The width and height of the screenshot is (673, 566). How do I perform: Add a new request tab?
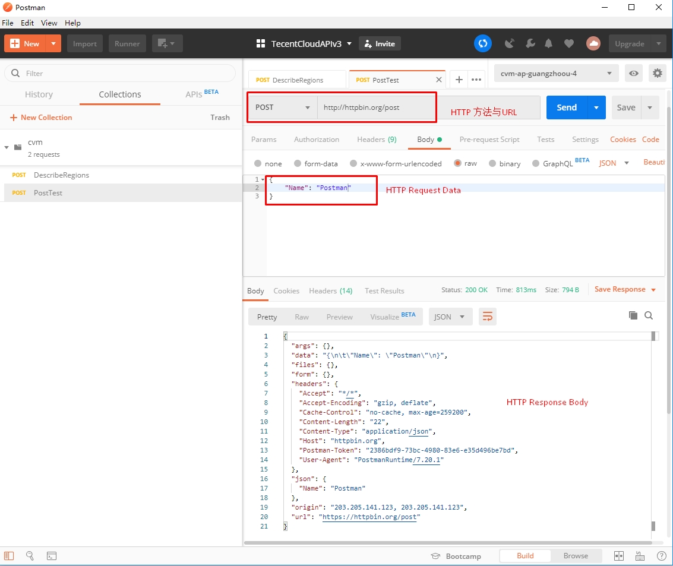click(459, 80)
